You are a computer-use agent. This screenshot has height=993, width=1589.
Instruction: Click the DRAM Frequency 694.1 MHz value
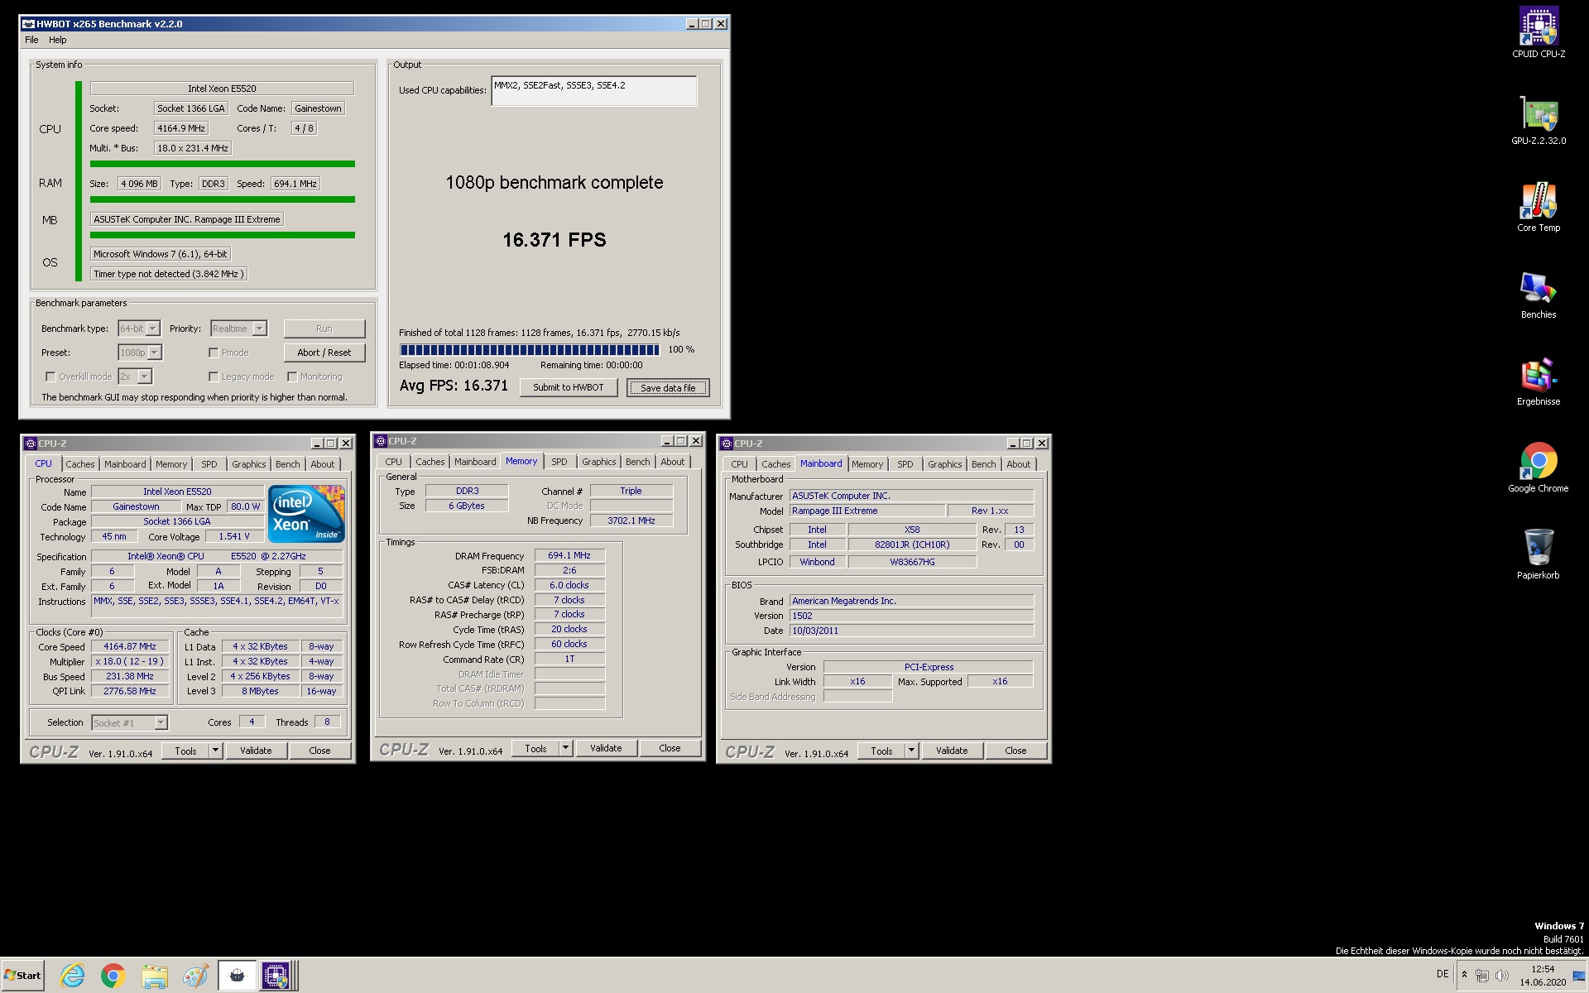[x=569, y=555]
